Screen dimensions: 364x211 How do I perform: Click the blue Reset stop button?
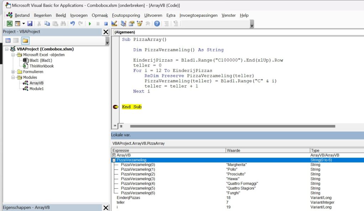(106, 23)
